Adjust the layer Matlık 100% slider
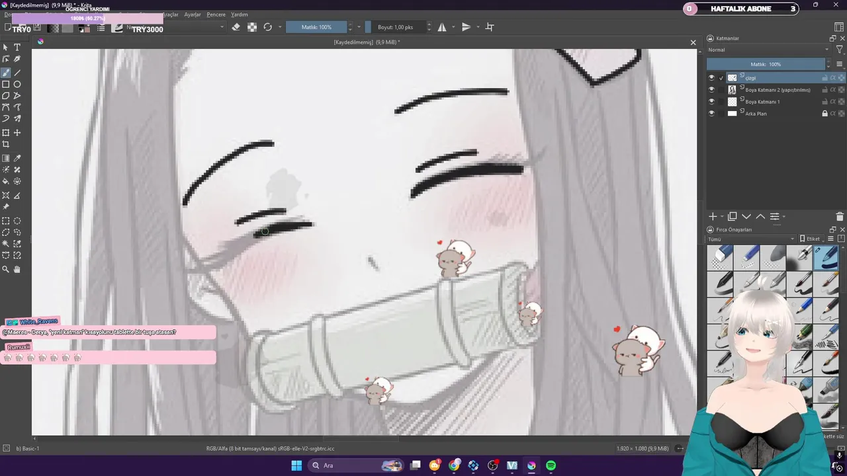Viewport: 847px width, 476px height. (x=766, y=64)
